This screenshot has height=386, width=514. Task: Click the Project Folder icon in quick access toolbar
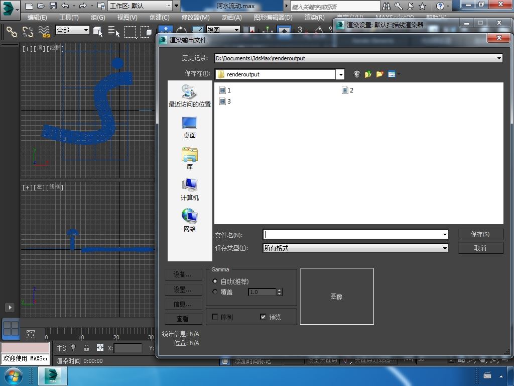point(101,6)
